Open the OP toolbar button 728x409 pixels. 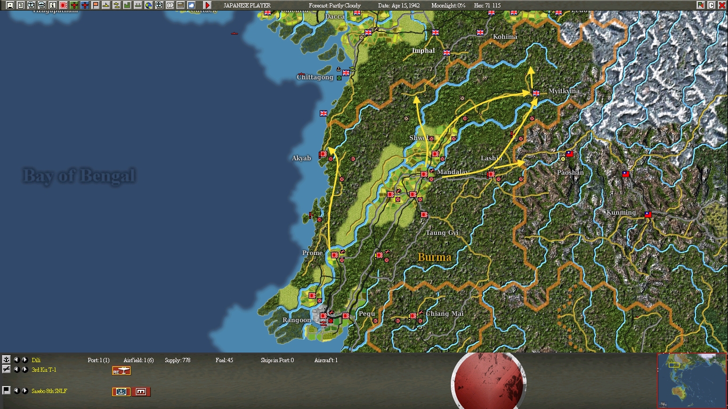click(169, 5)
